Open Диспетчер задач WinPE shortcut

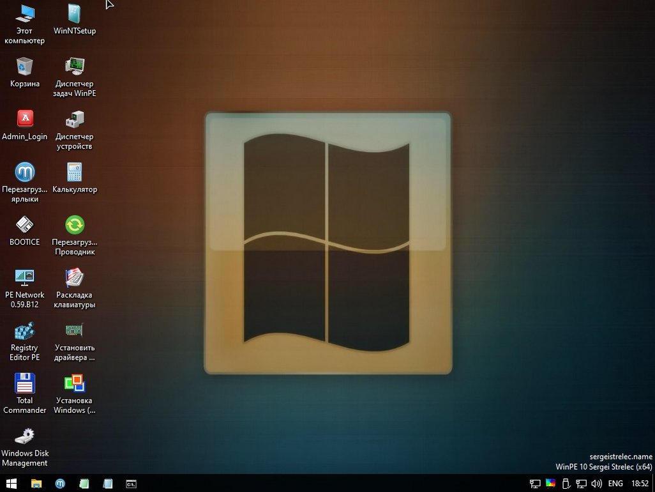(75, 66)
